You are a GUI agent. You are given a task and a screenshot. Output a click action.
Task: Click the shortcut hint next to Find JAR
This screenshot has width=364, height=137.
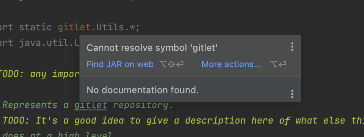(172, 64)
